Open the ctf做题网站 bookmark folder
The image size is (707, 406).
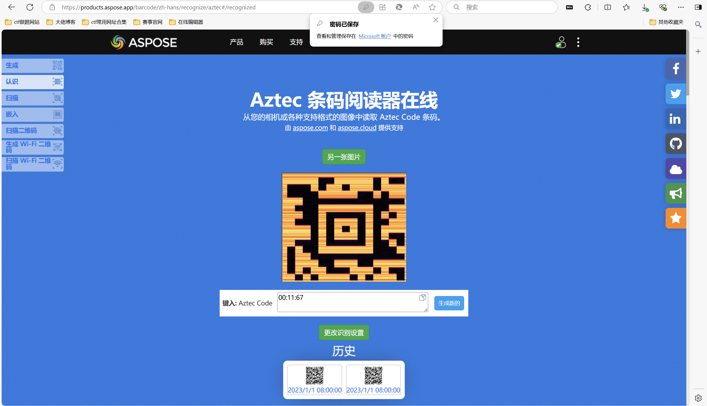point(22,22)
